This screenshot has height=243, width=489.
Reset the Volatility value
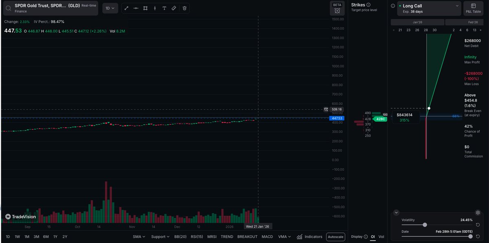click(478, 225)
